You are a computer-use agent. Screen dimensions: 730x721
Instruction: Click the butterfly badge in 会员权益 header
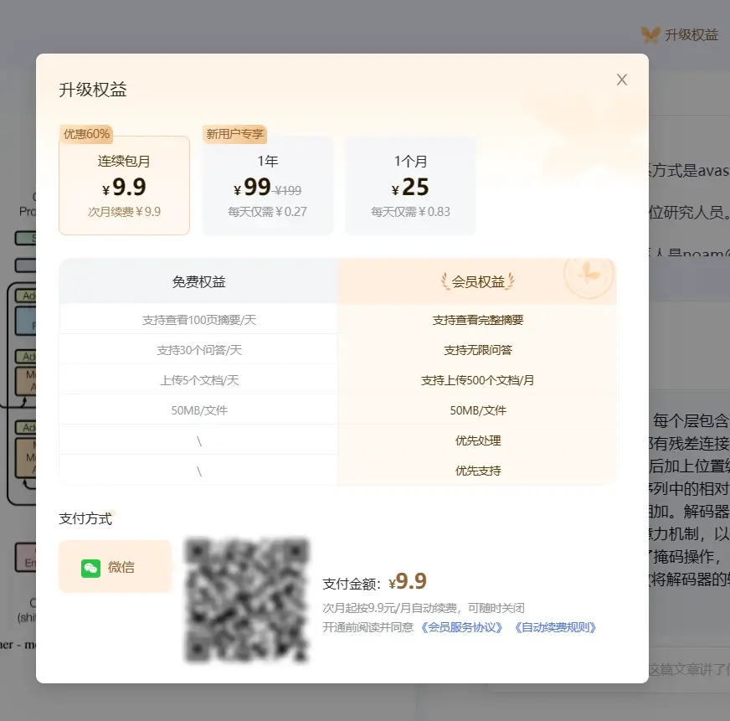pos(589,273)
